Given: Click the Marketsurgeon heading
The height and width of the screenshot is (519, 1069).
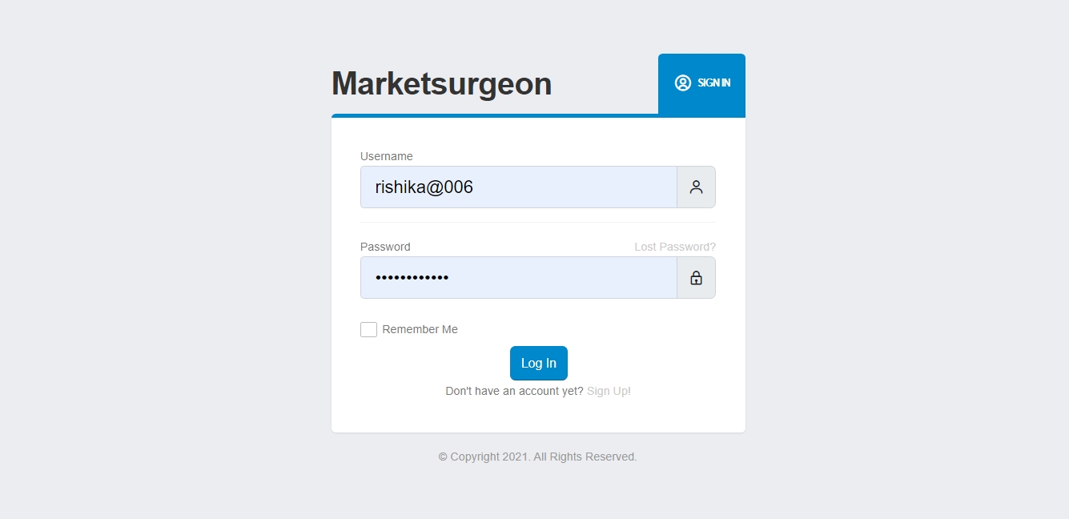Looking at the screenshot, I should click(442, 83).
